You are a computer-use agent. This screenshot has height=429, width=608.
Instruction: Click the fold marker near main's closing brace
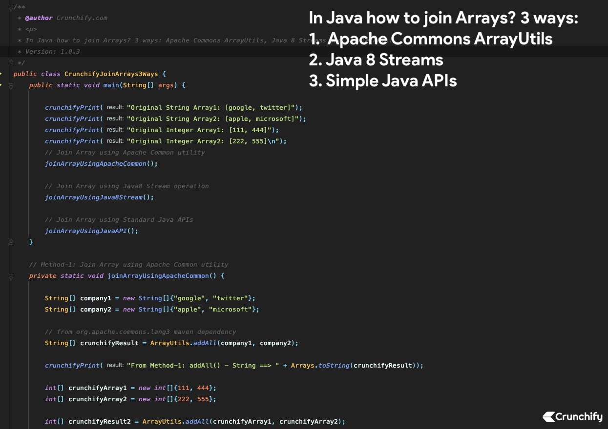[x=11, y=242]
